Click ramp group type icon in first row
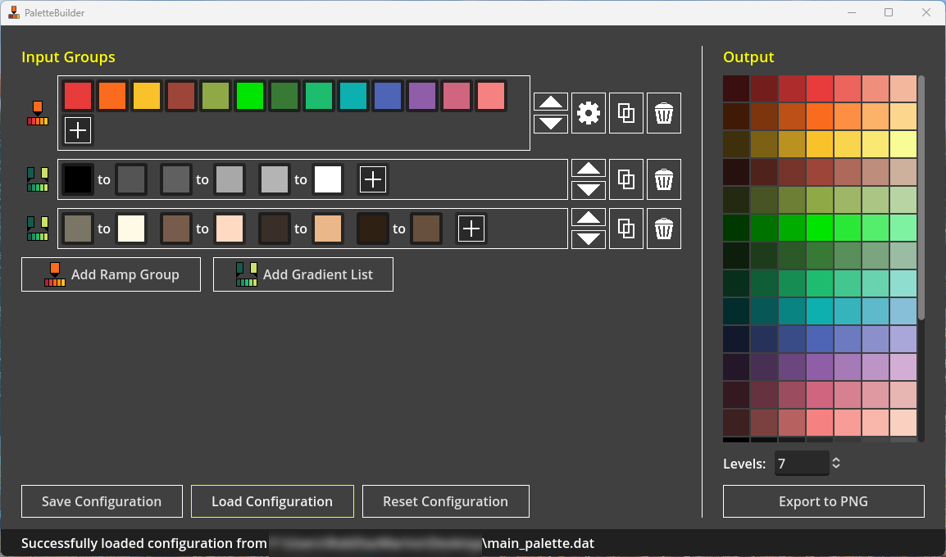946x557 pixels. (x=38, y=113)
